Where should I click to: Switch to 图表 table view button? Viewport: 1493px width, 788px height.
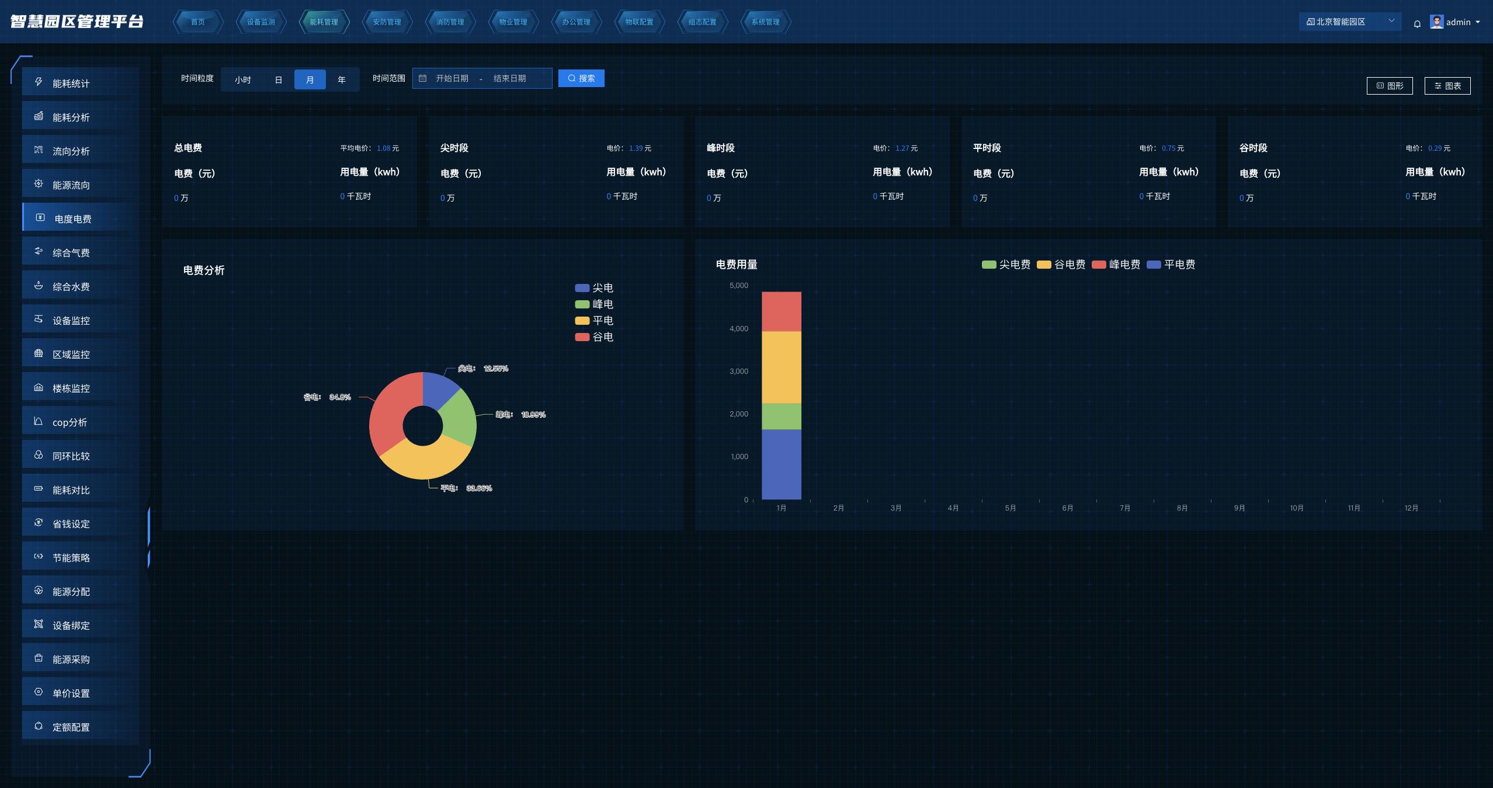pos(1447,86)
